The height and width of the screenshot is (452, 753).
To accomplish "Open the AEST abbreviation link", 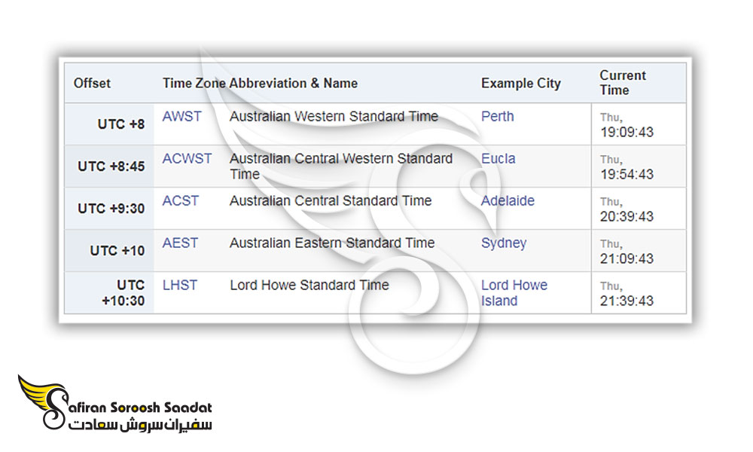I will [180, 243].
